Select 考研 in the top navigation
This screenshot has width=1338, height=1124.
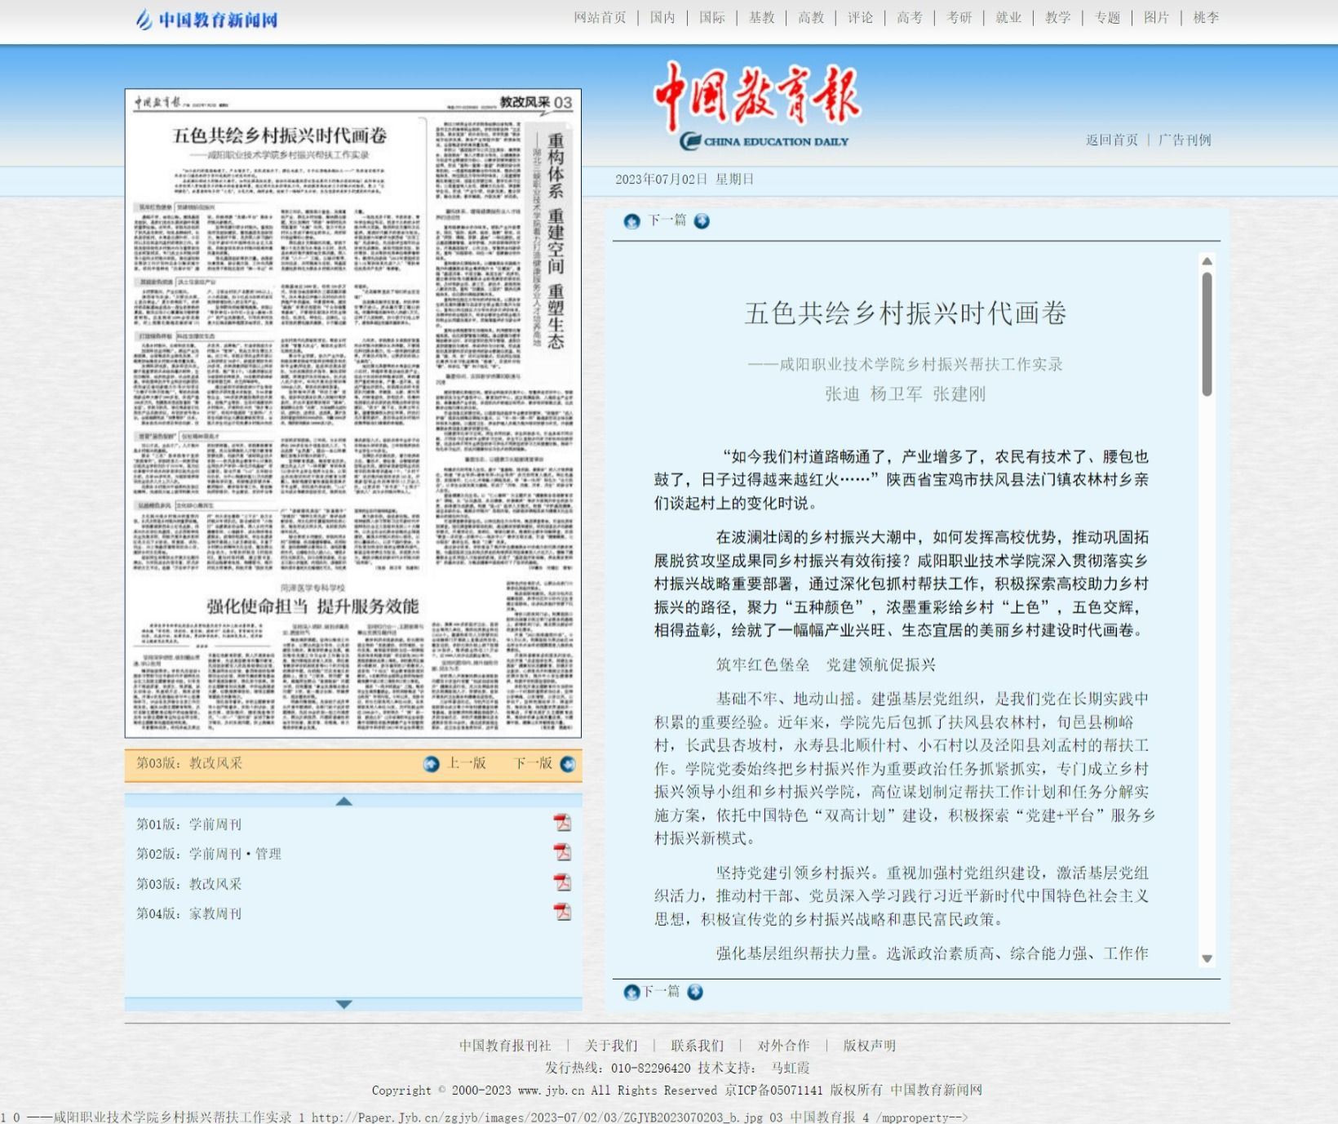point(959,18)
